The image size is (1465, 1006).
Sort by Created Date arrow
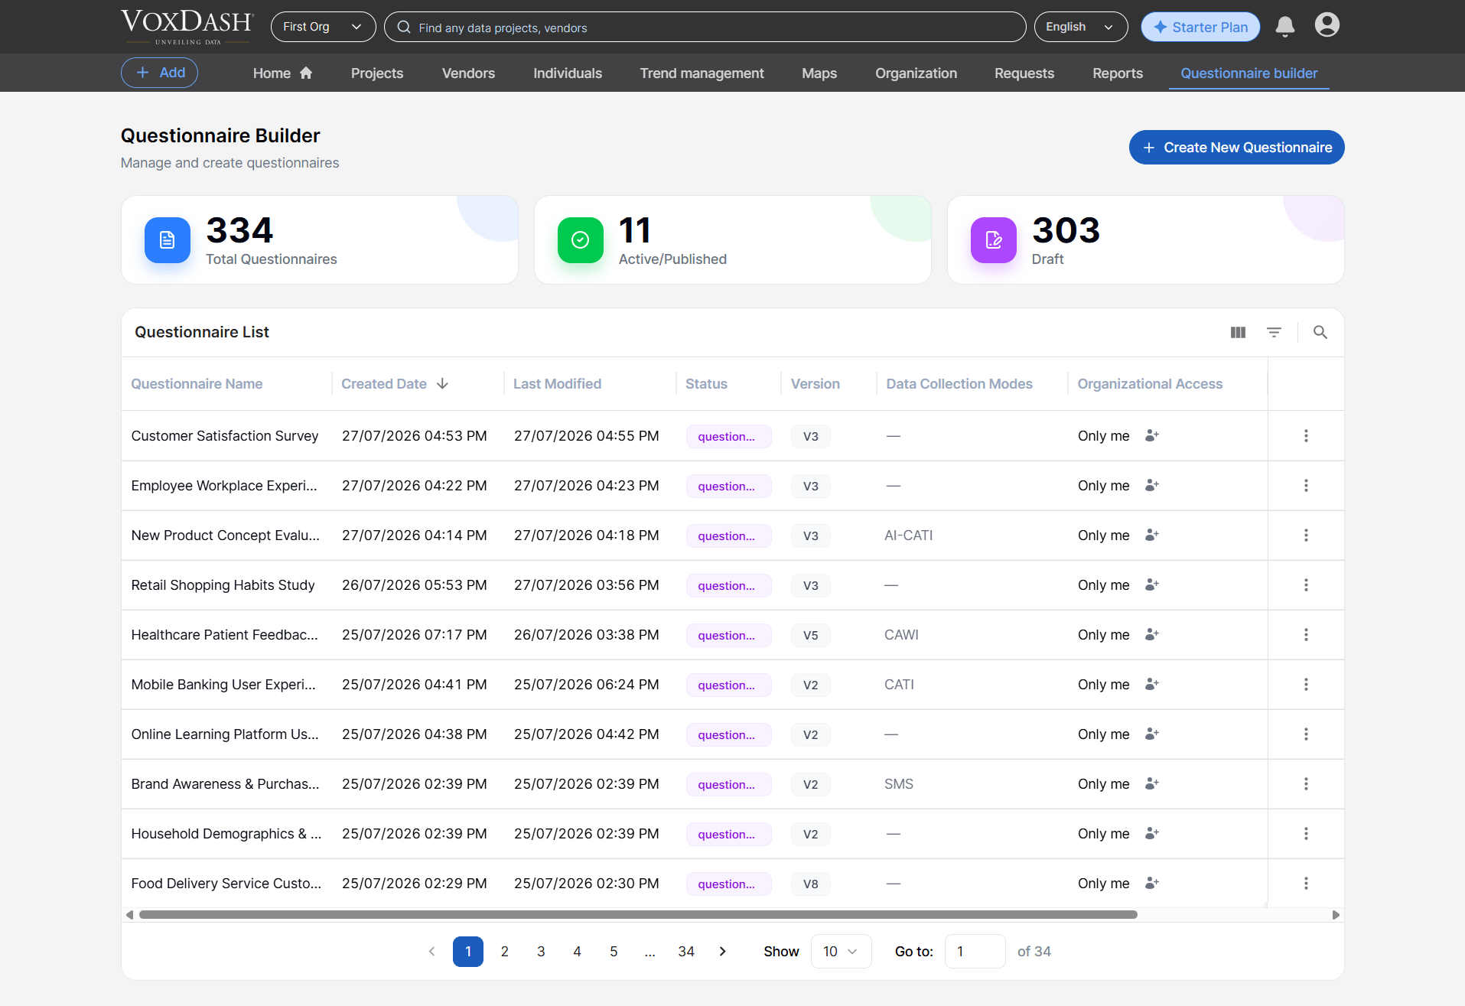tap(442, 384)
